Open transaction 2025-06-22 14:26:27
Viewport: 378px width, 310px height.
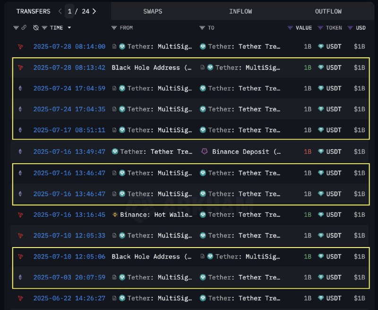tap(69, 298)
